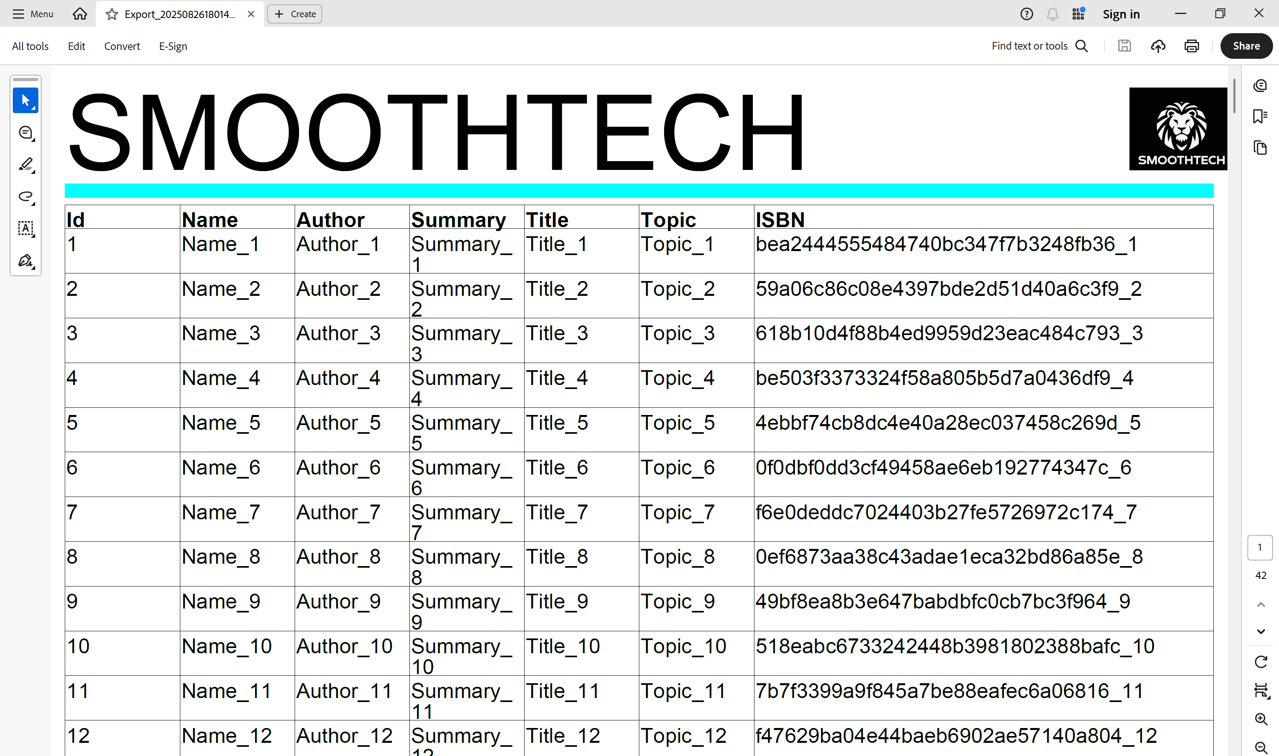Click the Share button
The height and width of the screenshot is (756, 1279).
[x=1246, y=46]
